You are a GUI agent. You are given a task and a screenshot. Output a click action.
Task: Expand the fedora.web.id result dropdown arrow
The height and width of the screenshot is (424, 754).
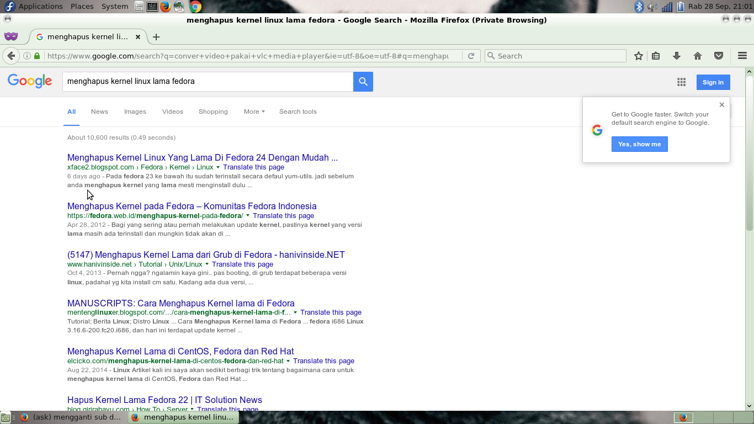pos(248,216)
